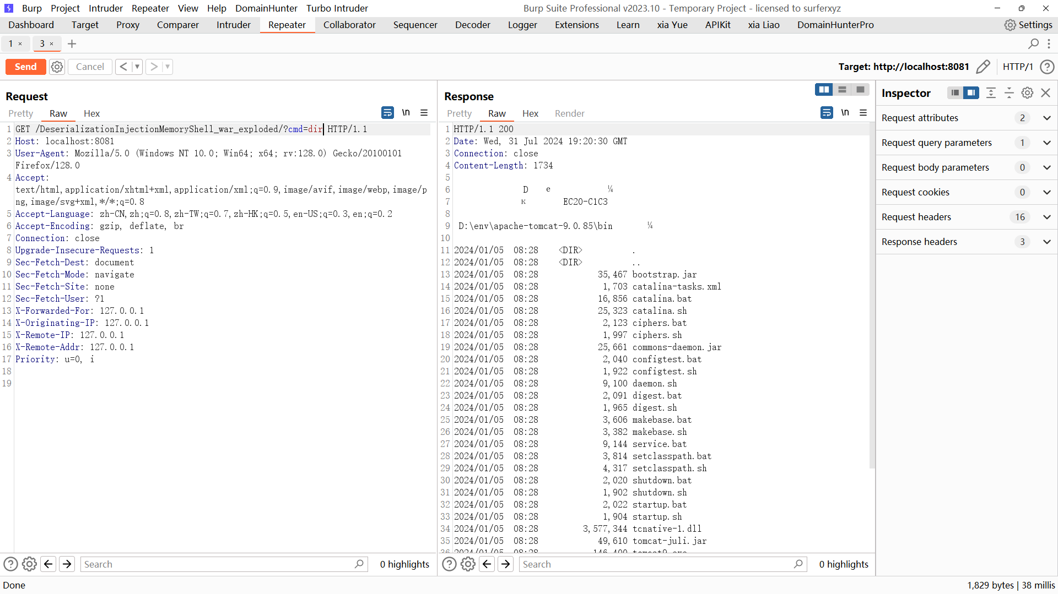Toggle request non-printable characters \n
The width and height of the screenshot is (1058, 594).
pyautogui.click(x=406, y=113)
